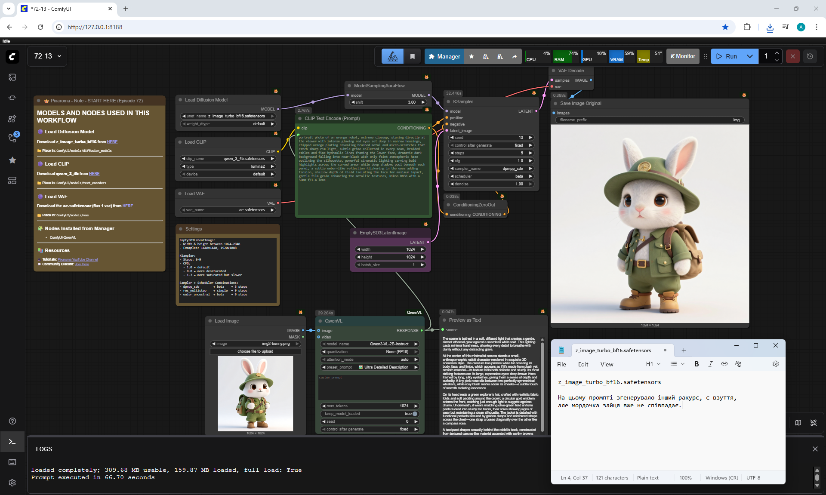
Task: Toggle italic formatting in Notepad
Action: [x=710, y=364]
